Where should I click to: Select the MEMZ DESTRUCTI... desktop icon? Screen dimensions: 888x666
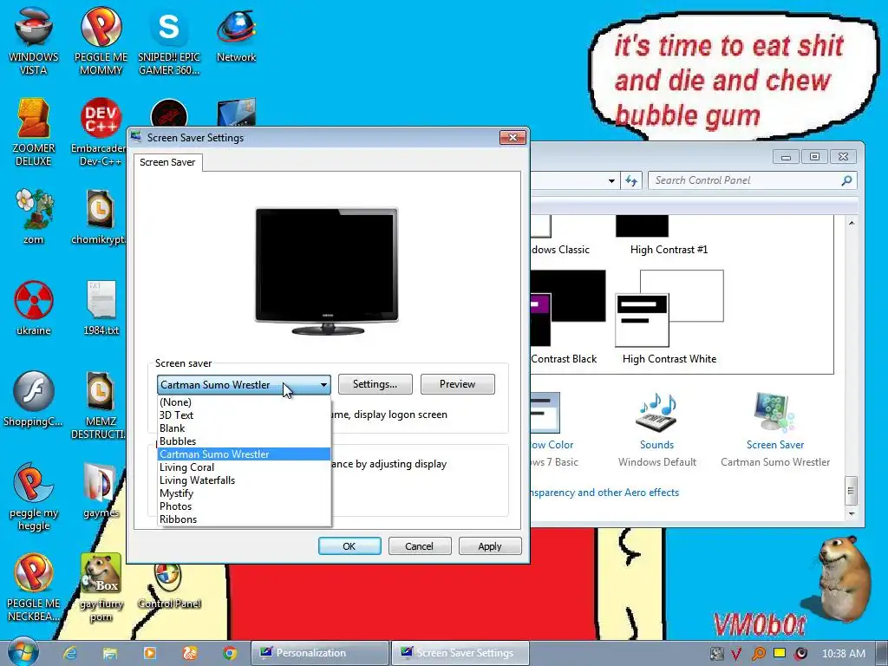click(x=100, y=405)
